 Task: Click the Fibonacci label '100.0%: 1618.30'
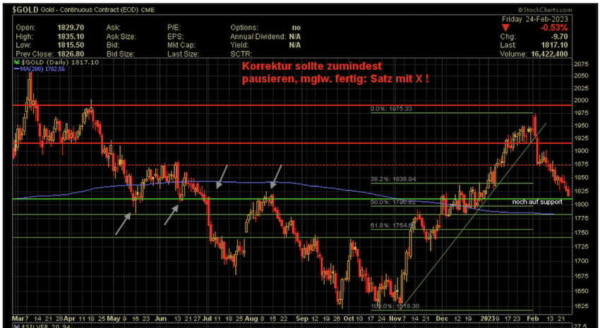point(395,306)
